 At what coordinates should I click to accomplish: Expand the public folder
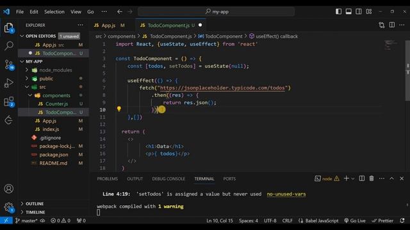[x=27, y=78]
